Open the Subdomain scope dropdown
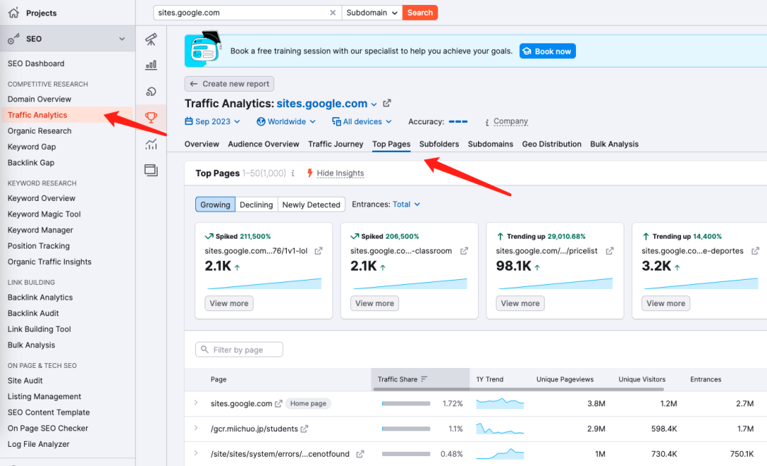767x466 pixels. (371, 13)
